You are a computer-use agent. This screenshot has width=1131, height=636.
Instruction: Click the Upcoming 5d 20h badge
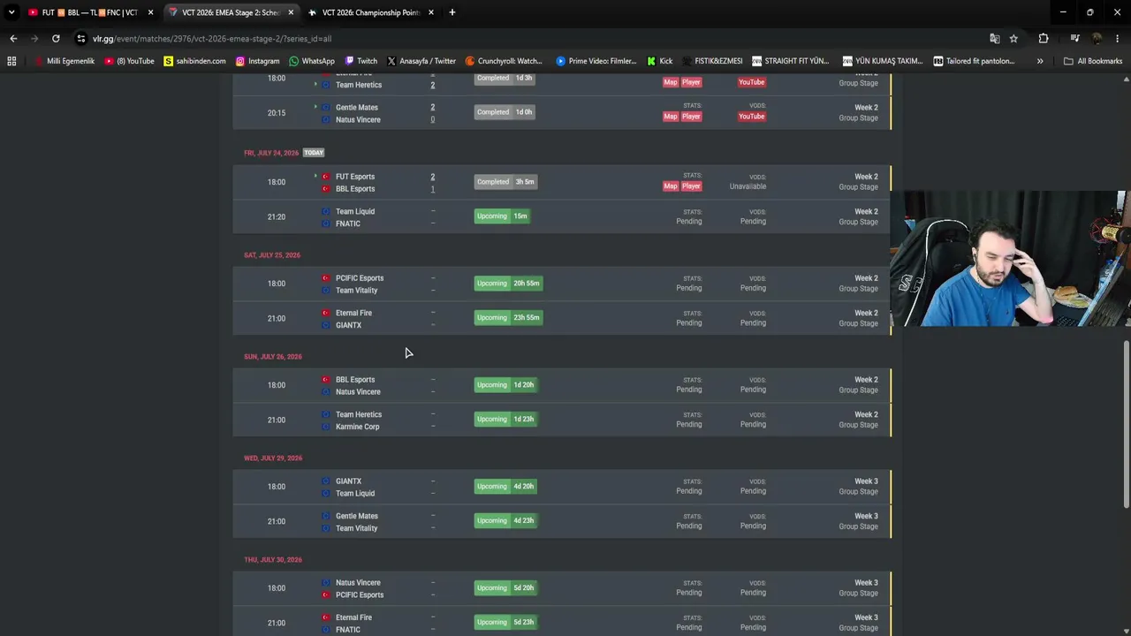(x=505, y=588)
